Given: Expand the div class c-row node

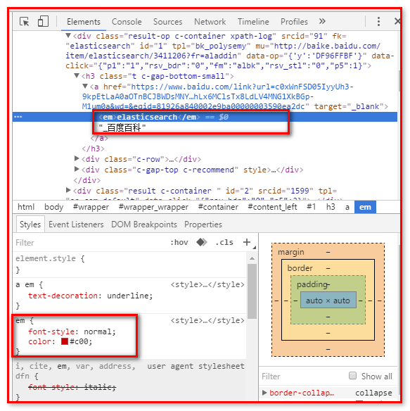Looking at the screenshot, I should (x=77, y=158).
